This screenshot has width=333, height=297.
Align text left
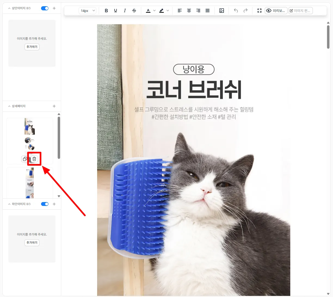(x=180, y=11)
